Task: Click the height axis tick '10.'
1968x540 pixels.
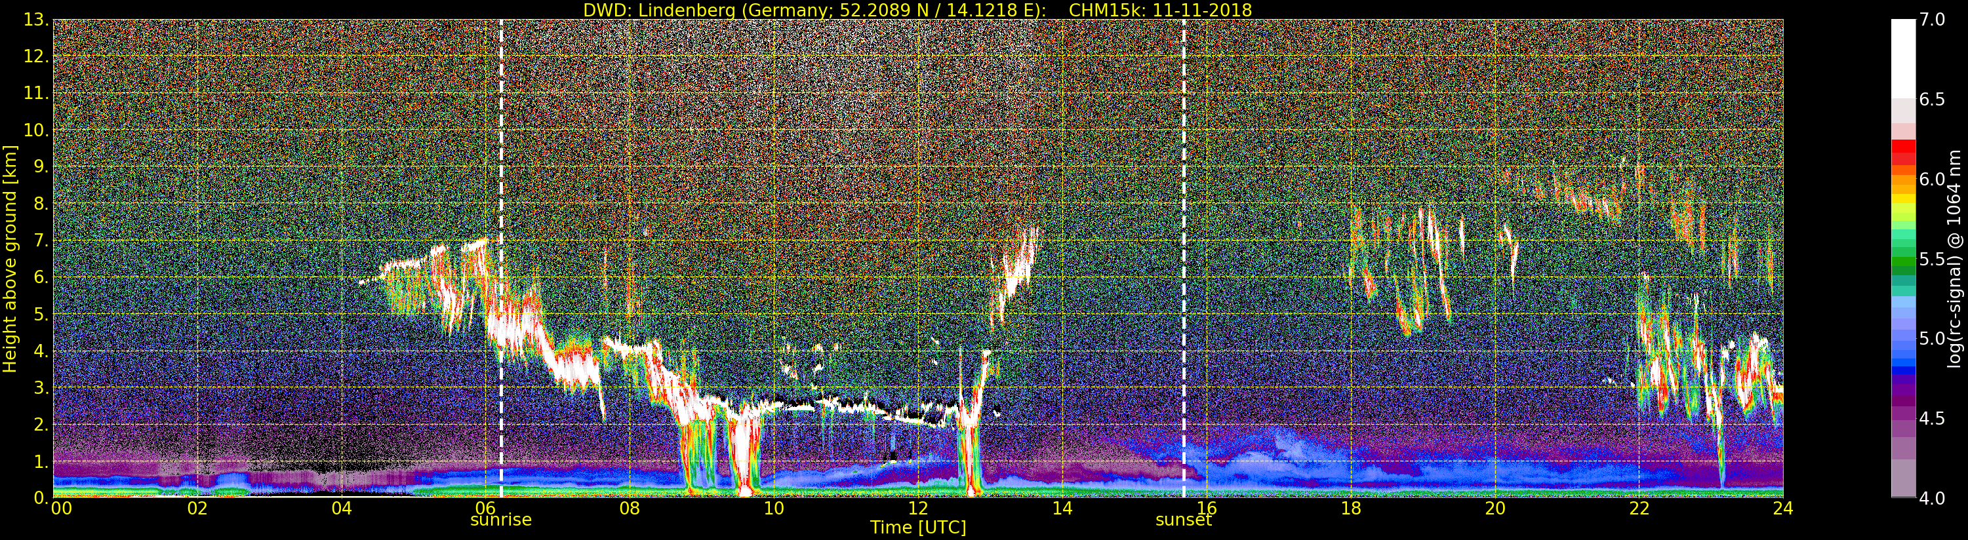Action: pyautogui.click(x=37, y=130)
